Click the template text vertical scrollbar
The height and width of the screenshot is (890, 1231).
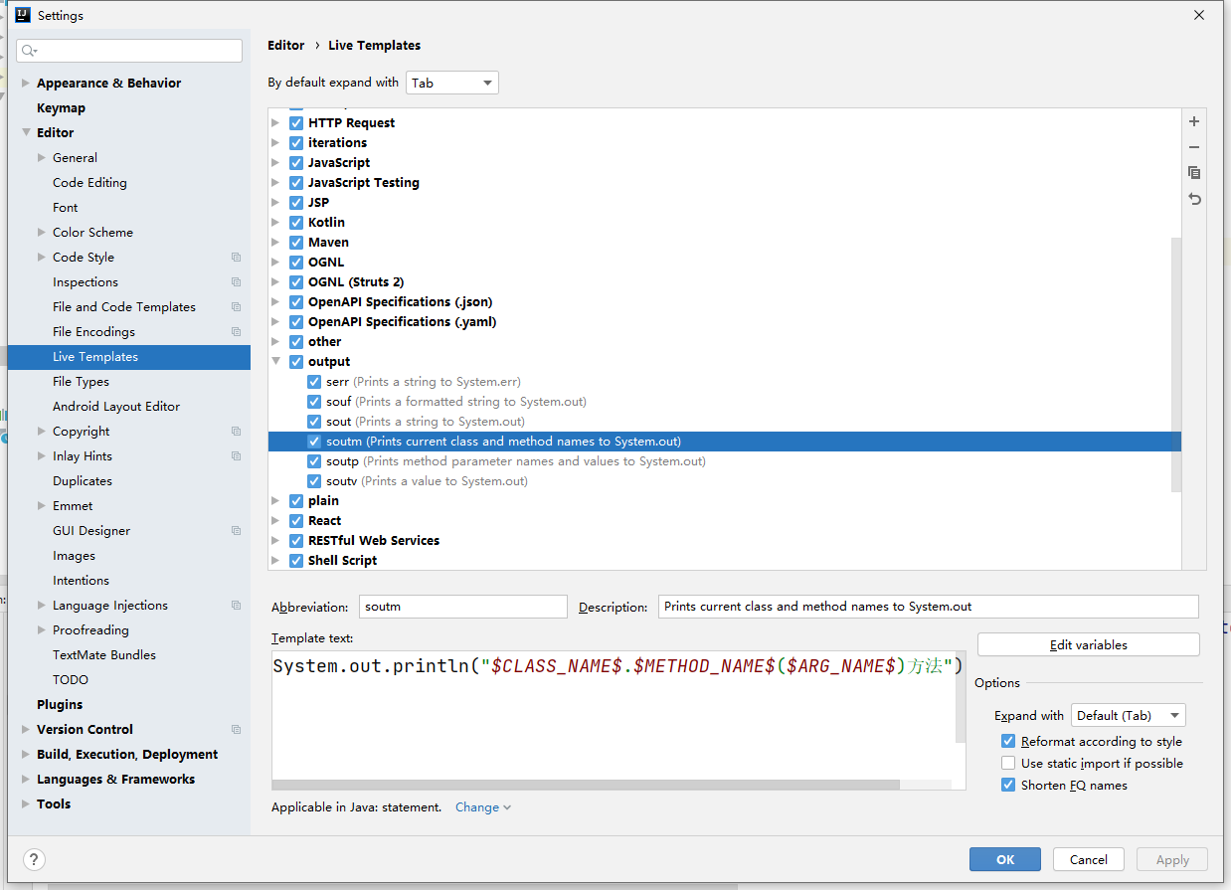tap(961, 698)
